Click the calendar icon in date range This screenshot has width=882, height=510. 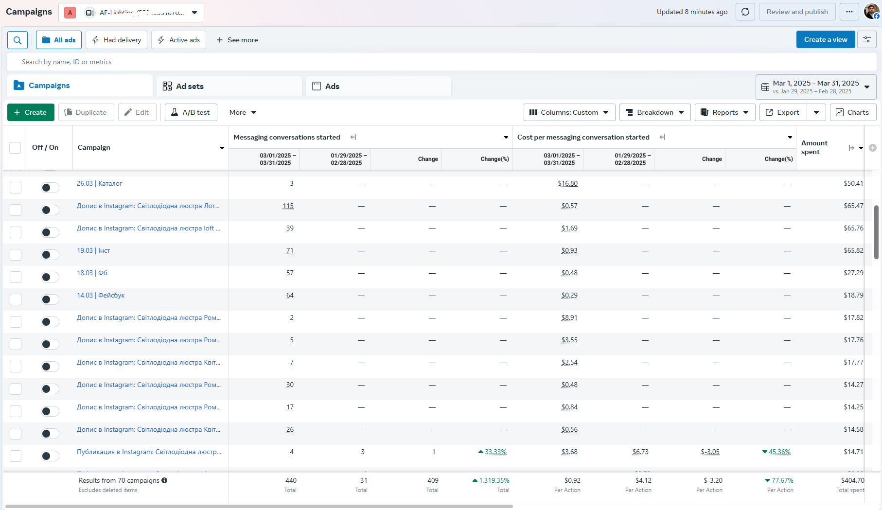click(765, 87)
